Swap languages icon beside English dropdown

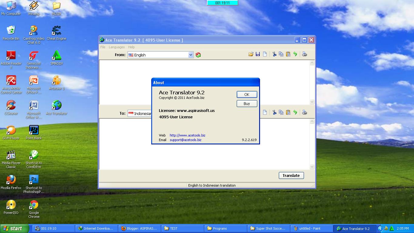tap(198, 55)
